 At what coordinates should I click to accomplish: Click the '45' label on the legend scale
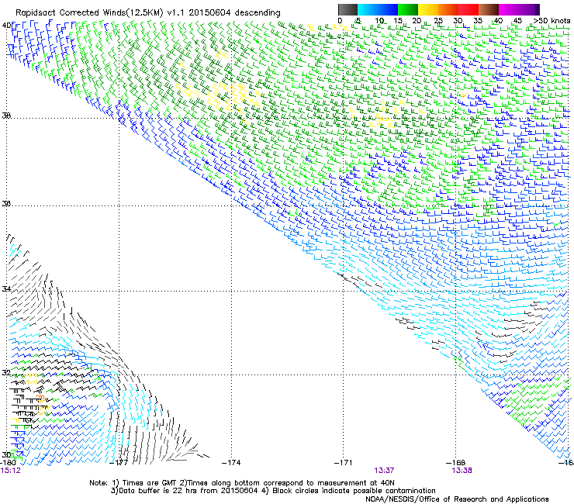pyautogui.click(x=517, y=20)
